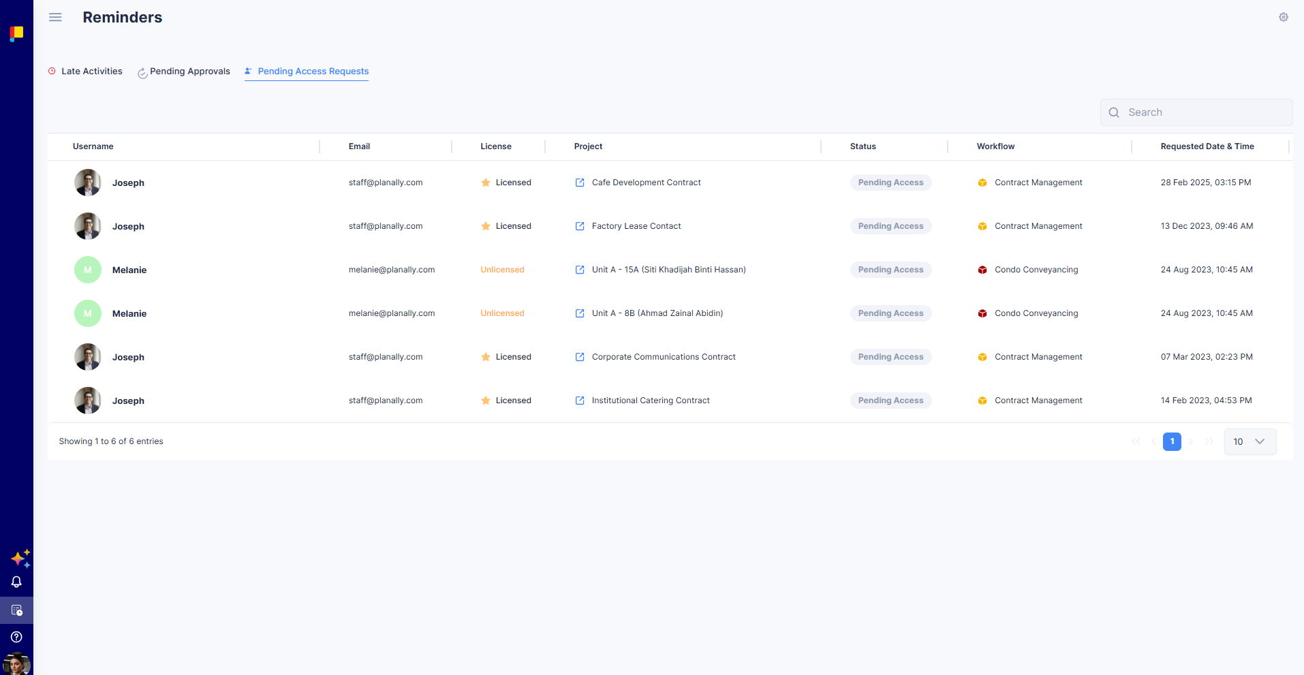This screenshot has width=1304, height=675.
Task: Open Unit A - 15A external link icon
Action: tap(580, 270)
